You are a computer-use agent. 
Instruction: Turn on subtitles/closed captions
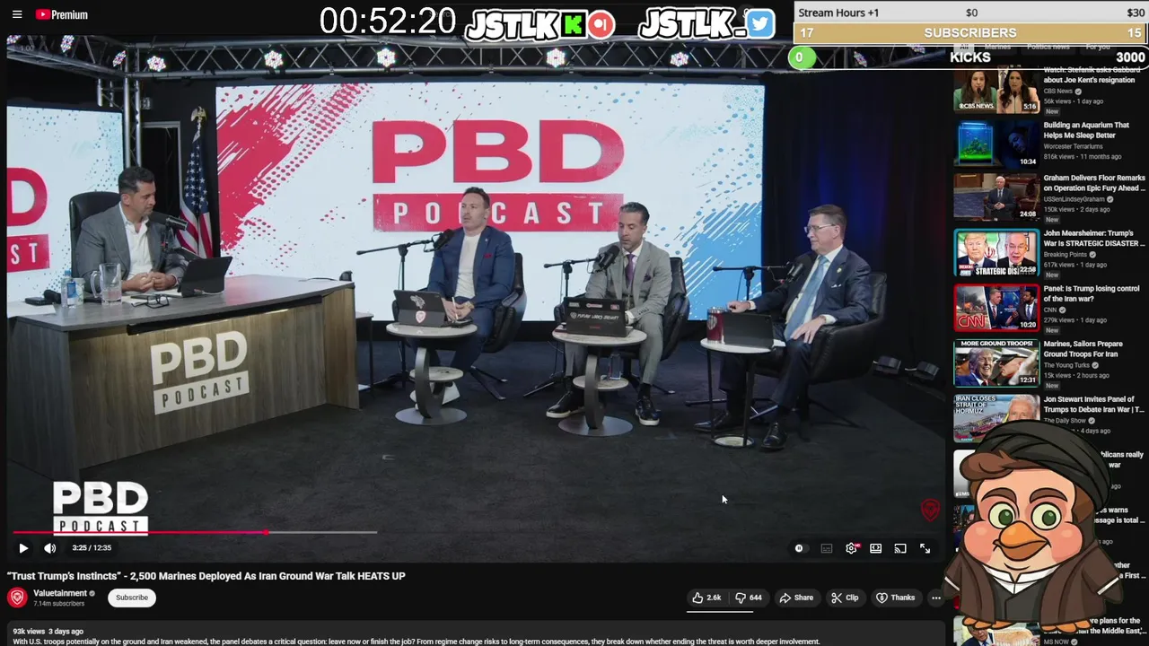coord(827,548)
